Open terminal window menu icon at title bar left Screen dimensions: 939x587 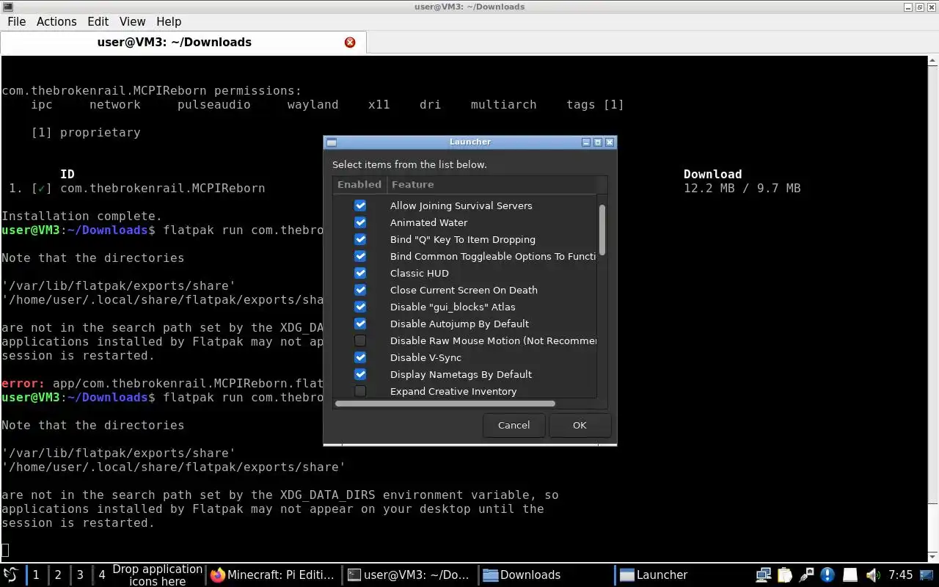[x=7, y=7]
